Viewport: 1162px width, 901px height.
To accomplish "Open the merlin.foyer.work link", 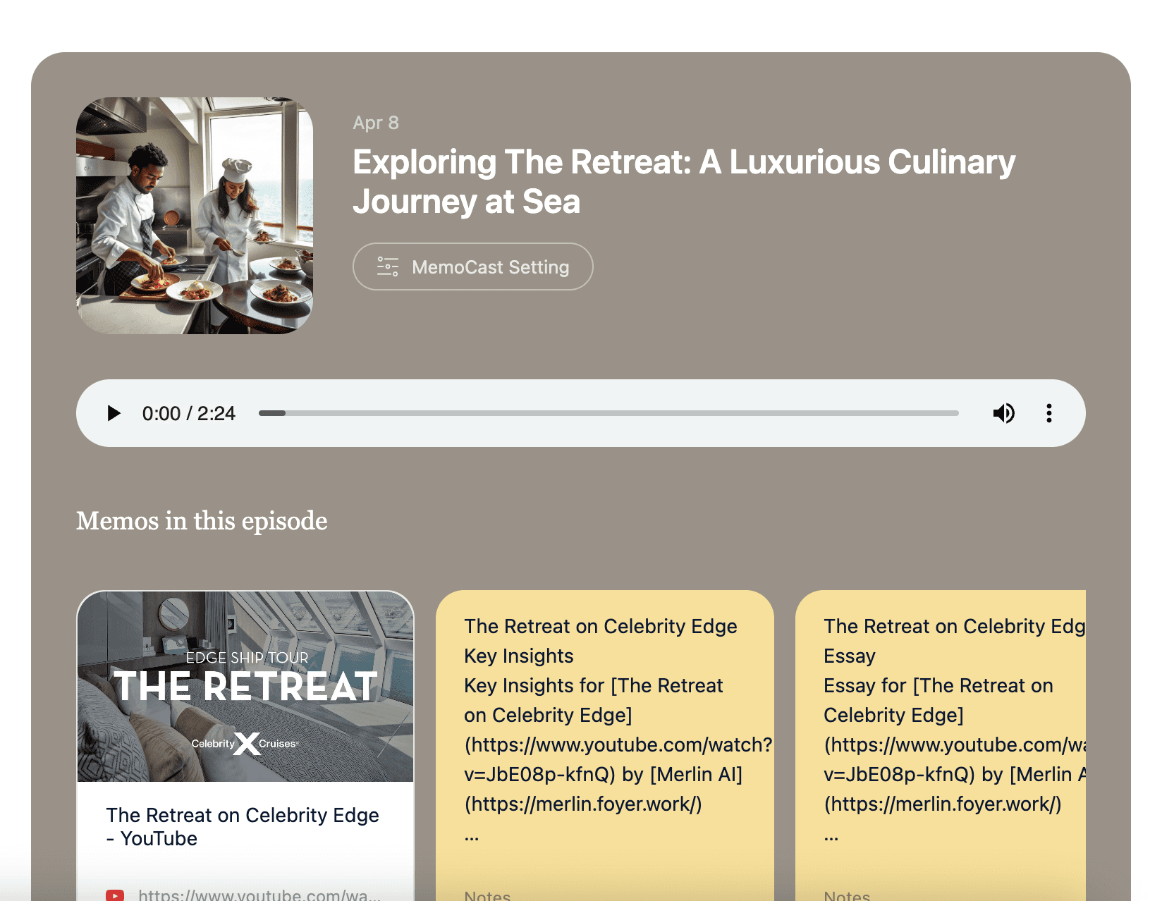I will click(x=580, y=803).
